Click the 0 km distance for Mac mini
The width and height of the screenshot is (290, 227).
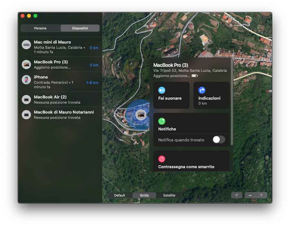click(x=94, y=48)
